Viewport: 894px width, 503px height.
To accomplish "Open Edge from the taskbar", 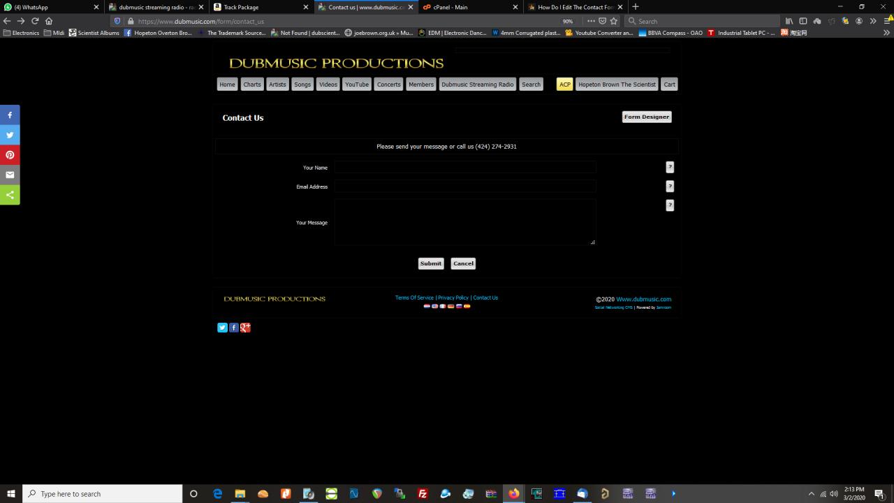I will click(x=217, y=494).
